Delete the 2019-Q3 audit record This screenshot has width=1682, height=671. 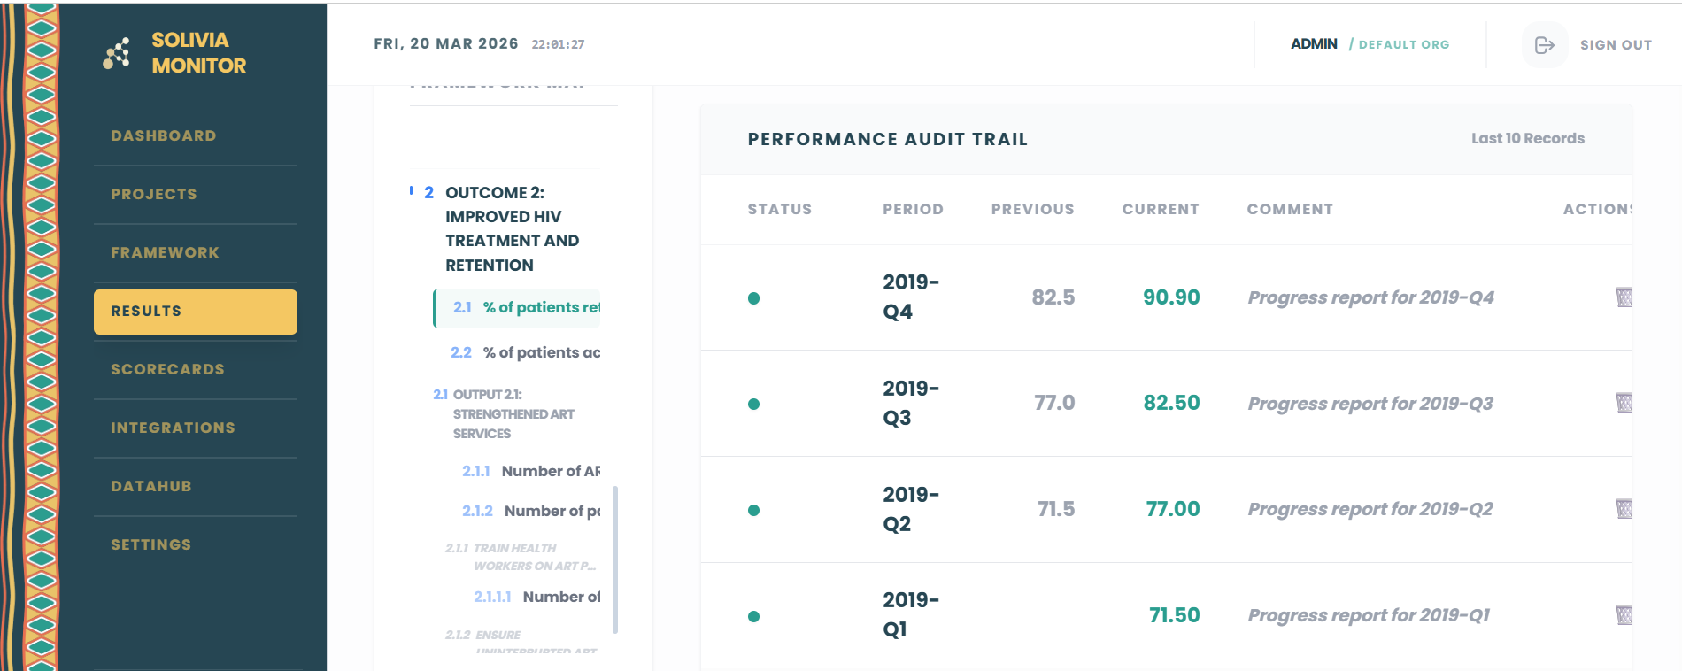[1624, 403]
